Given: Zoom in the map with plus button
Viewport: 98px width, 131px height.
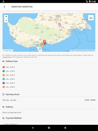Looking at the screenshot, I should pos(6,16).
